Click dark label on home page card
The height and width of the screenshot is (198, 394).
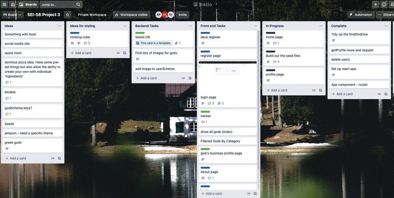pos(271,33)
